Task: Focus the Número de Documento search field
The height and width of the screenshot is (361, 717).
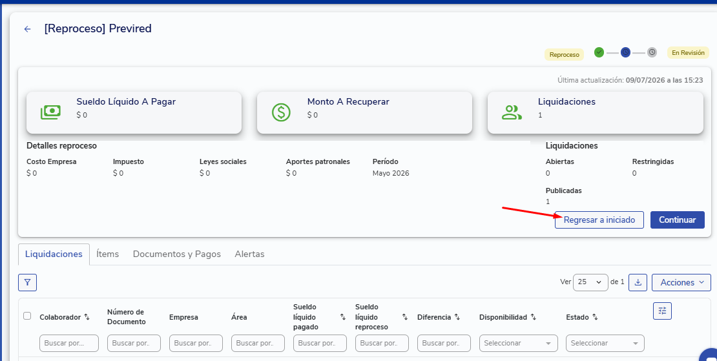Action: click(134, 343)
